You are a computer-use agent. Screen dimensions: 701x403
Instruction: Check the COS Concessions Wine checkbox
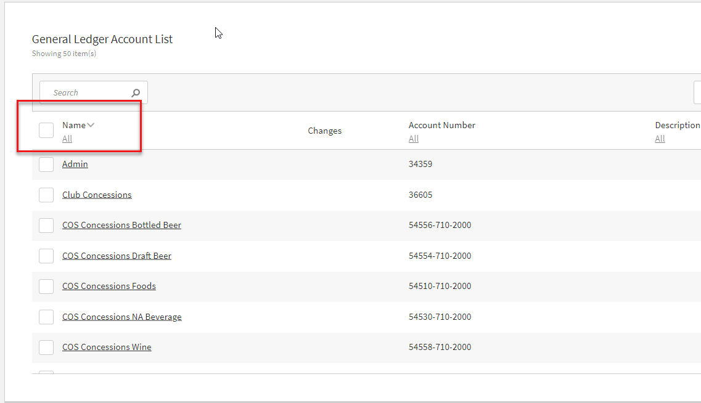[46, 348]
